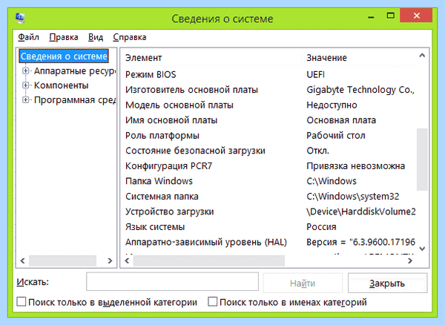
Task: Close the window with red X button
Action: (416, 16)
